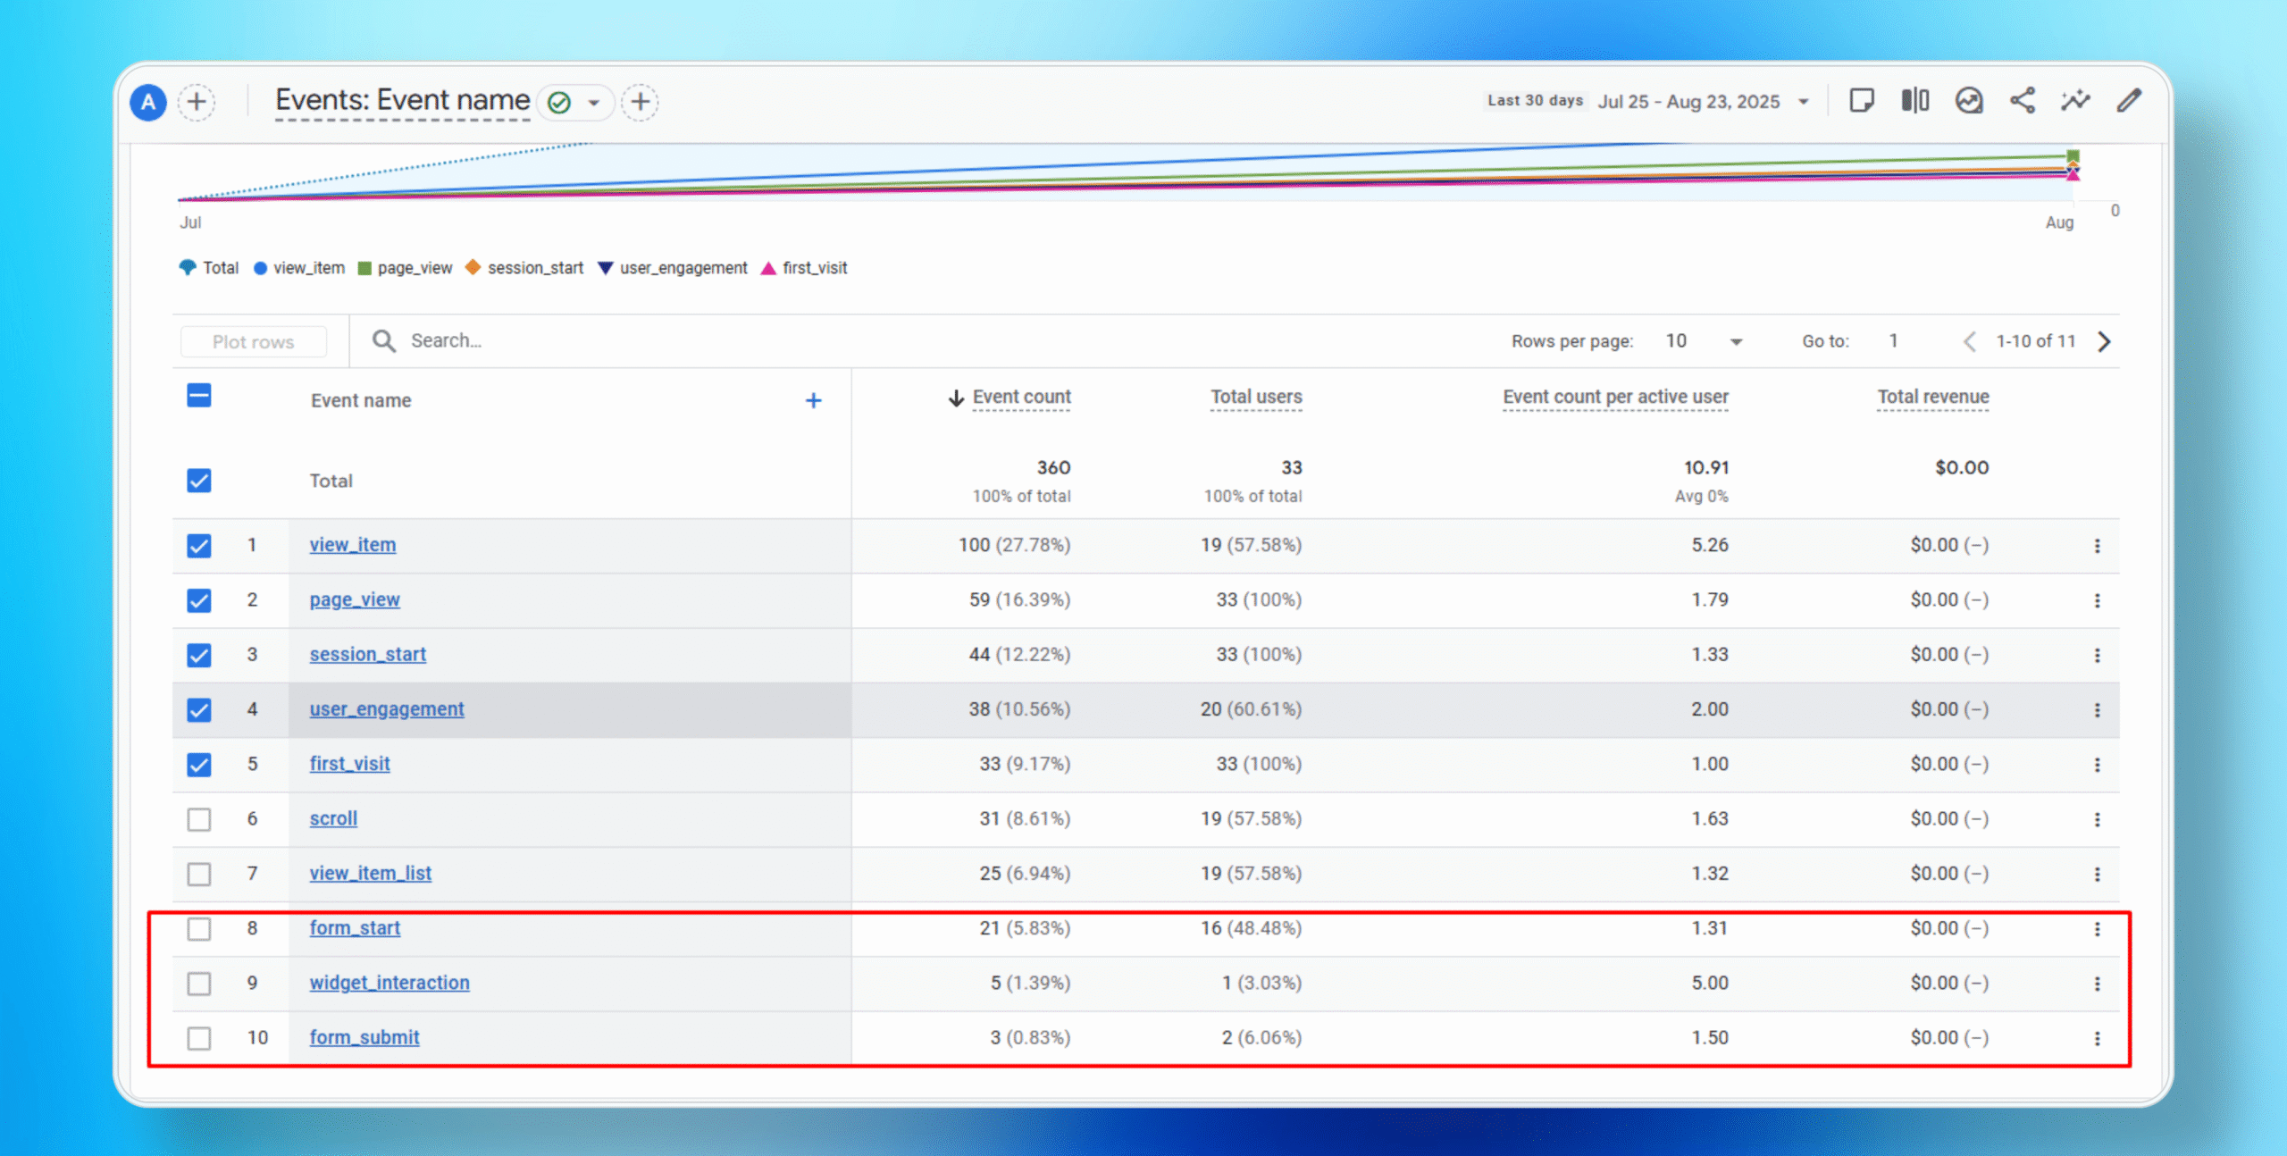Open the page_view event link
Image resolution: width=2287 pixels, height=1156 pixels.
pos(355,599)
